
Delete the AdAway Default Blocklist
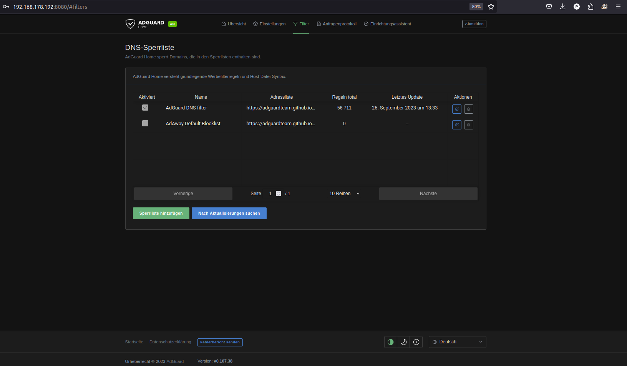(468, 125)
